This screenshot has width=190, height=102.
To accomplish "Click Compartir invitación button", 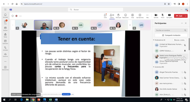I will (171, 35).
